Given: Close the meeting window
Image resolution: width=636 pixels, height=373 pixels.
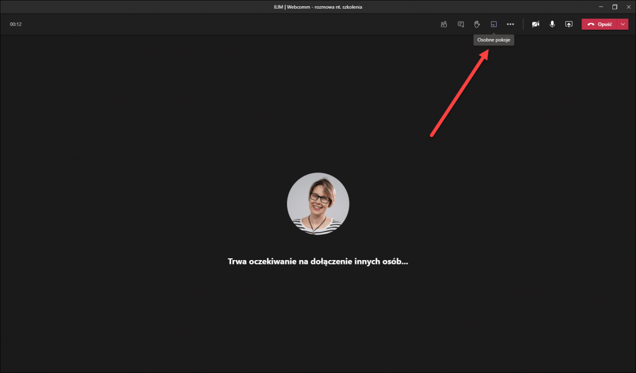Looking at the screenshot, I should coord(629,7).
